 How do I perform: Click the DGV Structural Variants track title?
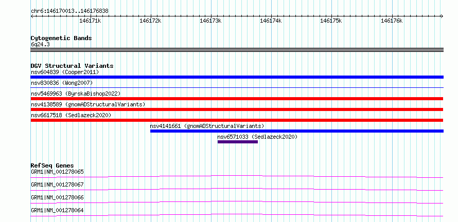coord(72,66)
